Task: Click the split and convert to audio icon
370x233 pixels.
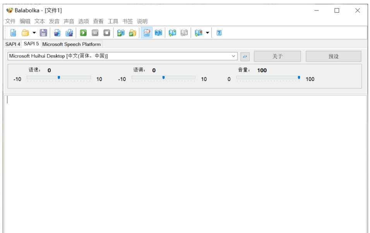Action: (69, 33)
